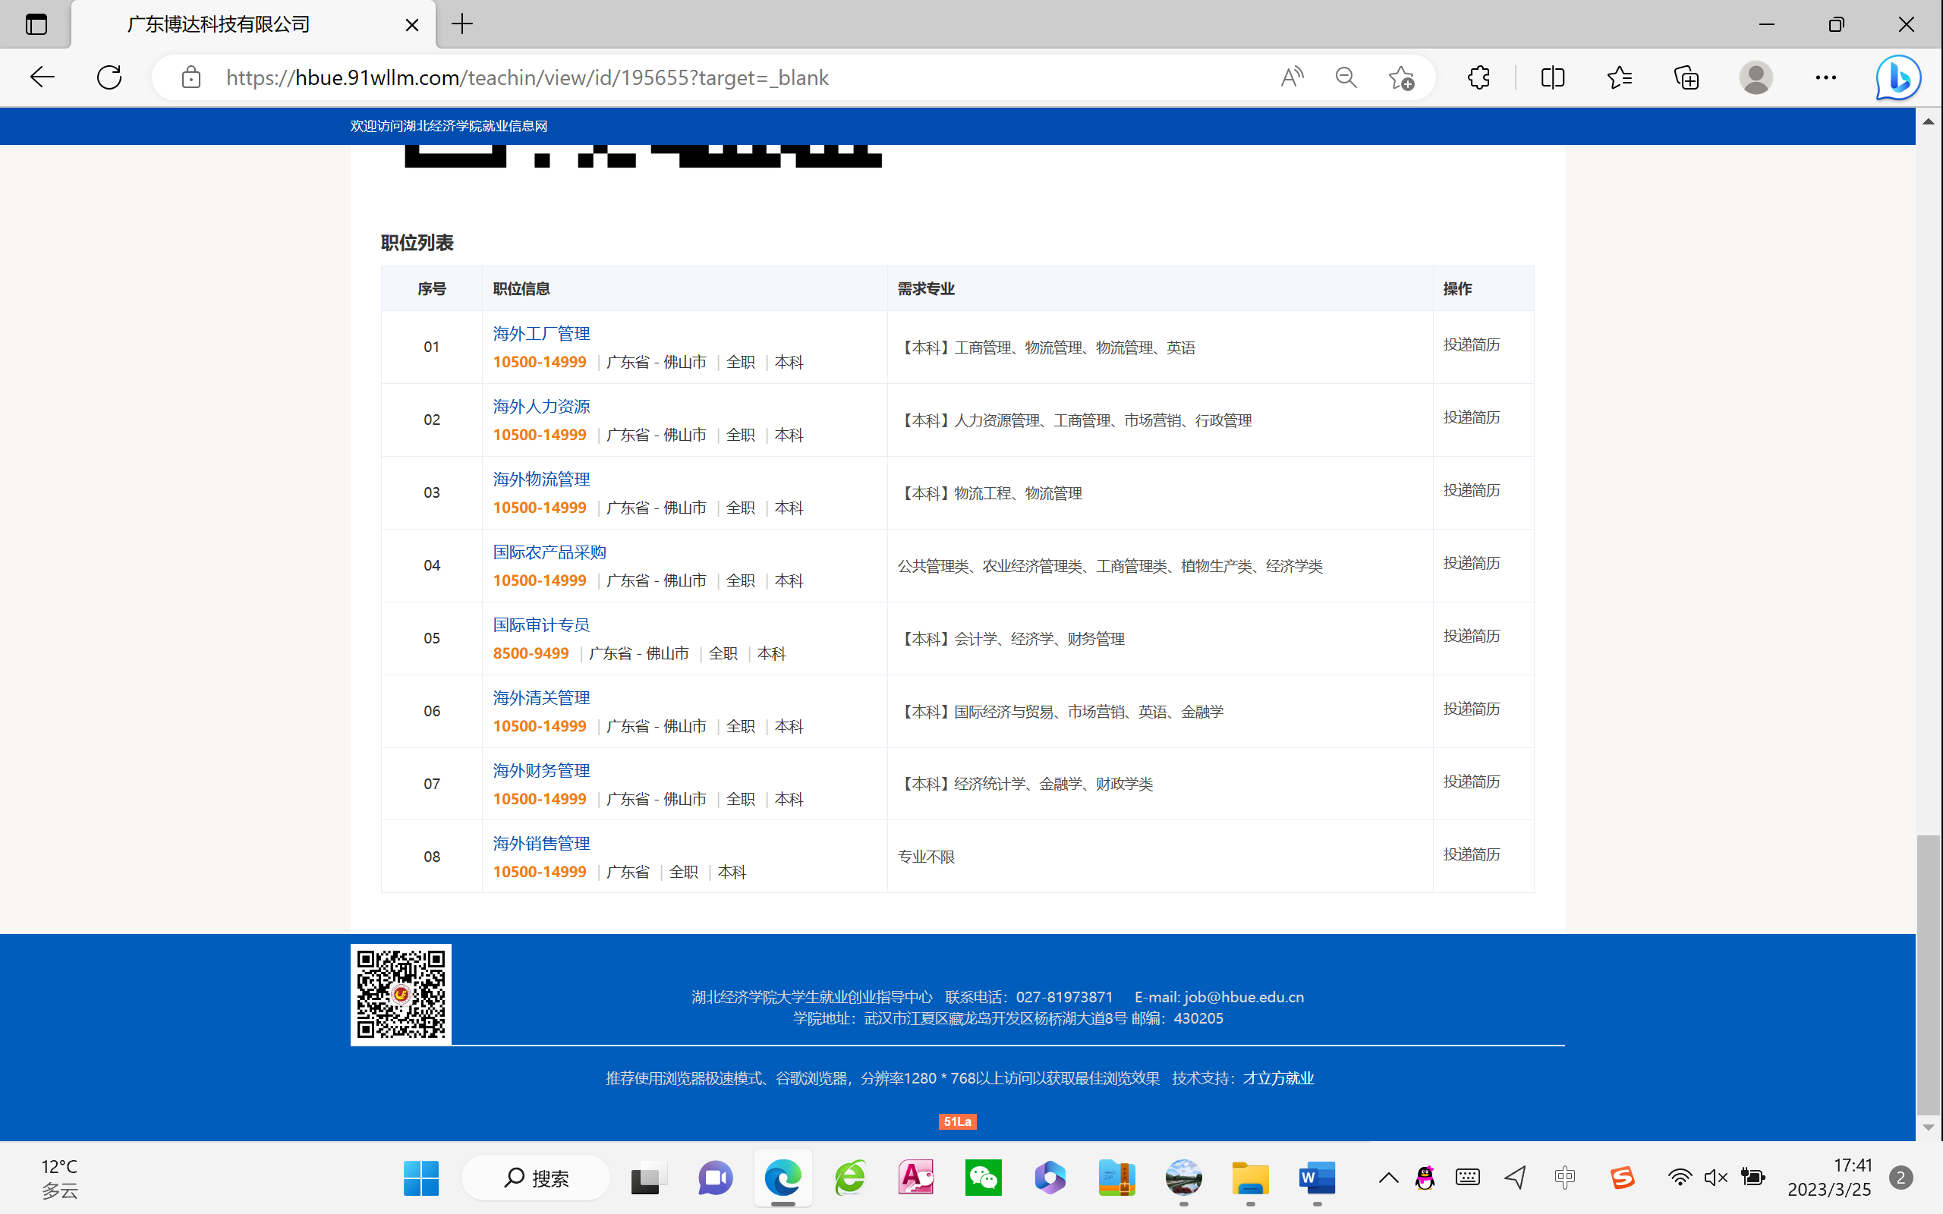1943x1214 pixels.
Task: Expand the system tray hidden icons chevron
Action: click(x=1388, y=1178)
